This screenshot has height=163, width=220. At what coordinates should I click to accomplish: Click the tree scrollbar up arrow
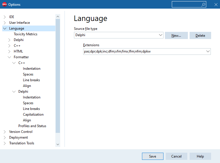pyautogui.click(x=58, y=17)
